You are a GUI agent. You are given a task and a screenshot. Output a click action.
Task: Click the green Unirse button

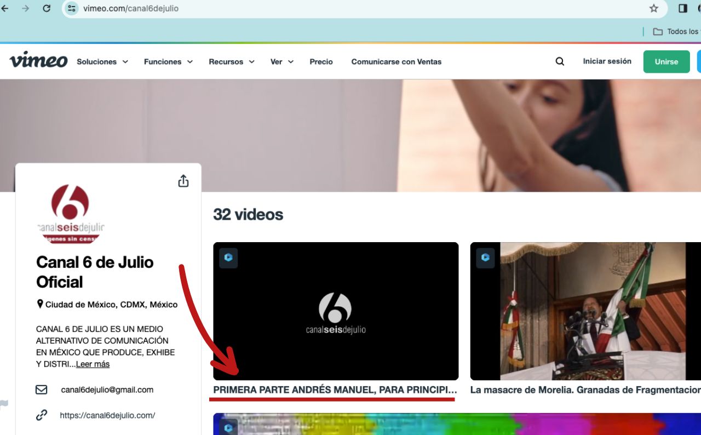(x=666, y=62)
